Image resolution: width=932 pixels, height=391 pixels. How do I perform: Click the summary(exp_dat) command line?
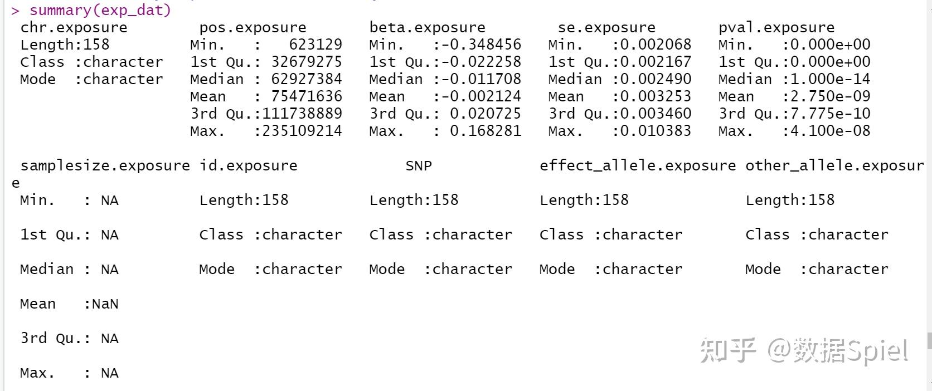coord(91,10)
